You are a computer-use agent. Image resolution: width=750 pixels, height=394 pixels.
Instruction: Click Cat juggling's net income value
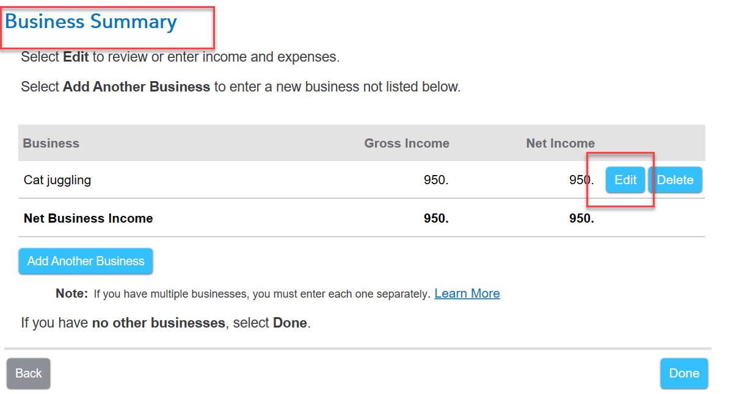point(581,180)
